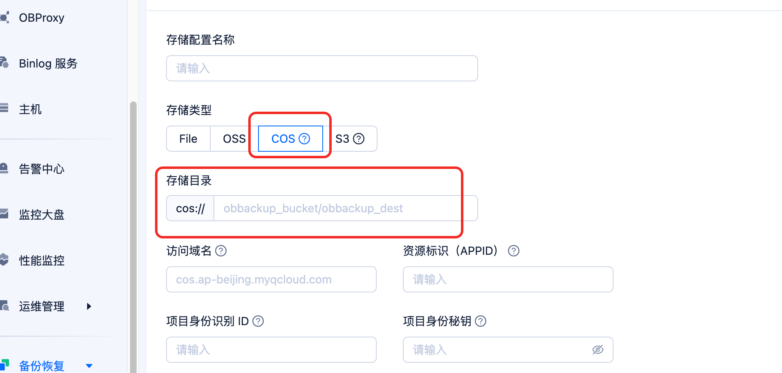Expand the 运维管理 submenu arrow
The image size is (782, 373).
click(x=89, y=306)
